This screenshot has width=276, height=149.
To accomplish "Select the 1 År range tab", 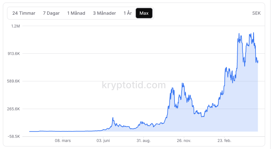I will click(x=128, y=13).
